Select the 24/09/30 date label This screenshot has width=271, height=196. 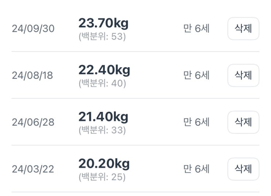click(33, 28)
